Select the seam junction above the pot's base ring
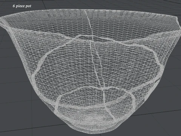The width and height of the screenshot is (181, 136). tap(103, 90)
